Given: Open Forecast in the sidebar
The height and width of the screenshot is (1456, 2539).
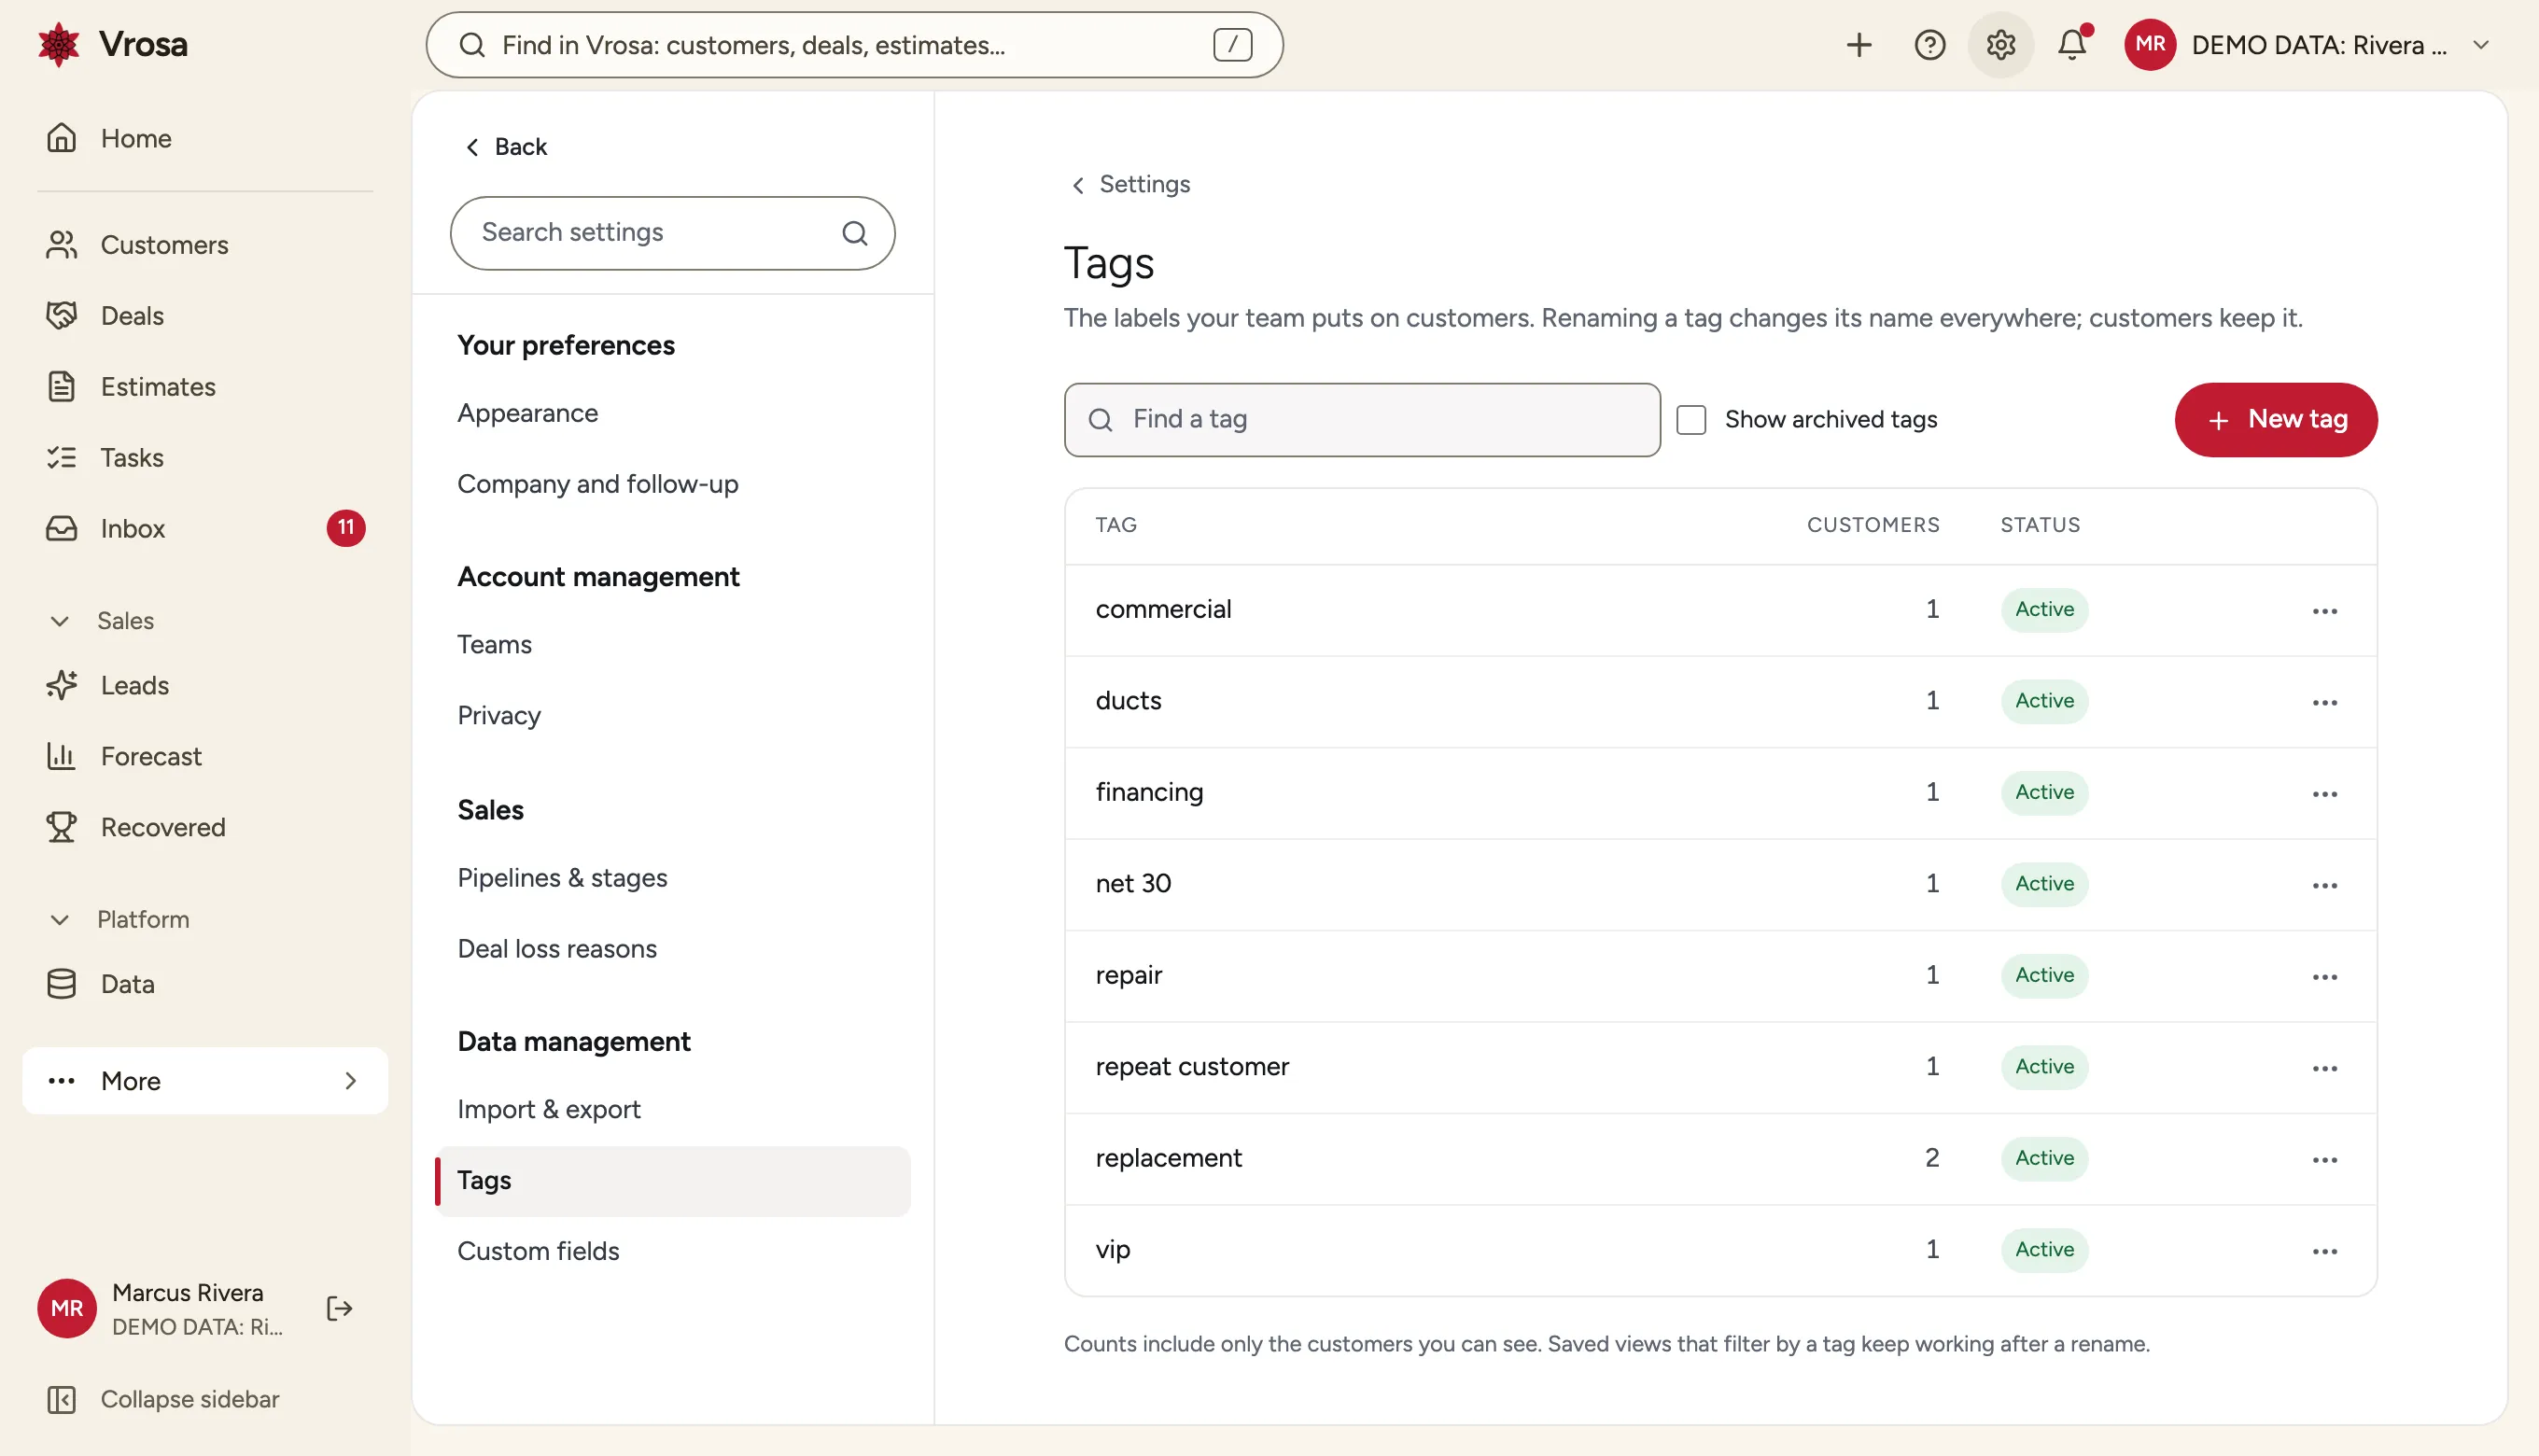Looking at the screenshot, I should click(x=205, y=757).
